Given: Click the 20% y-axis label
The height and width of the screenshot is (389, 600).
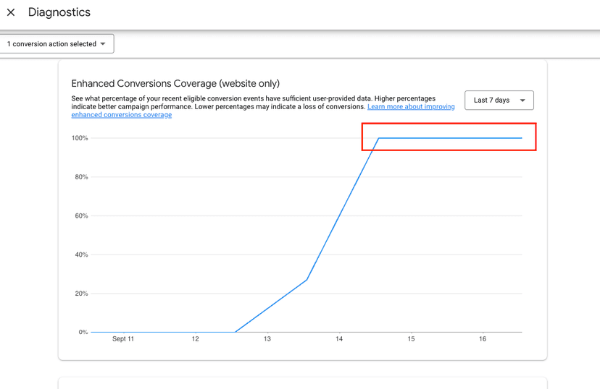Looking at the screenshot, I should point(81,294).
